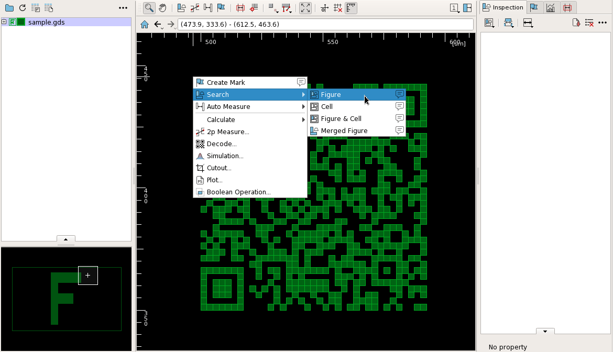This screenshot has width=613, height=352.
Task: Click the origin axis marker icon
Action: [x=324, y=8]
